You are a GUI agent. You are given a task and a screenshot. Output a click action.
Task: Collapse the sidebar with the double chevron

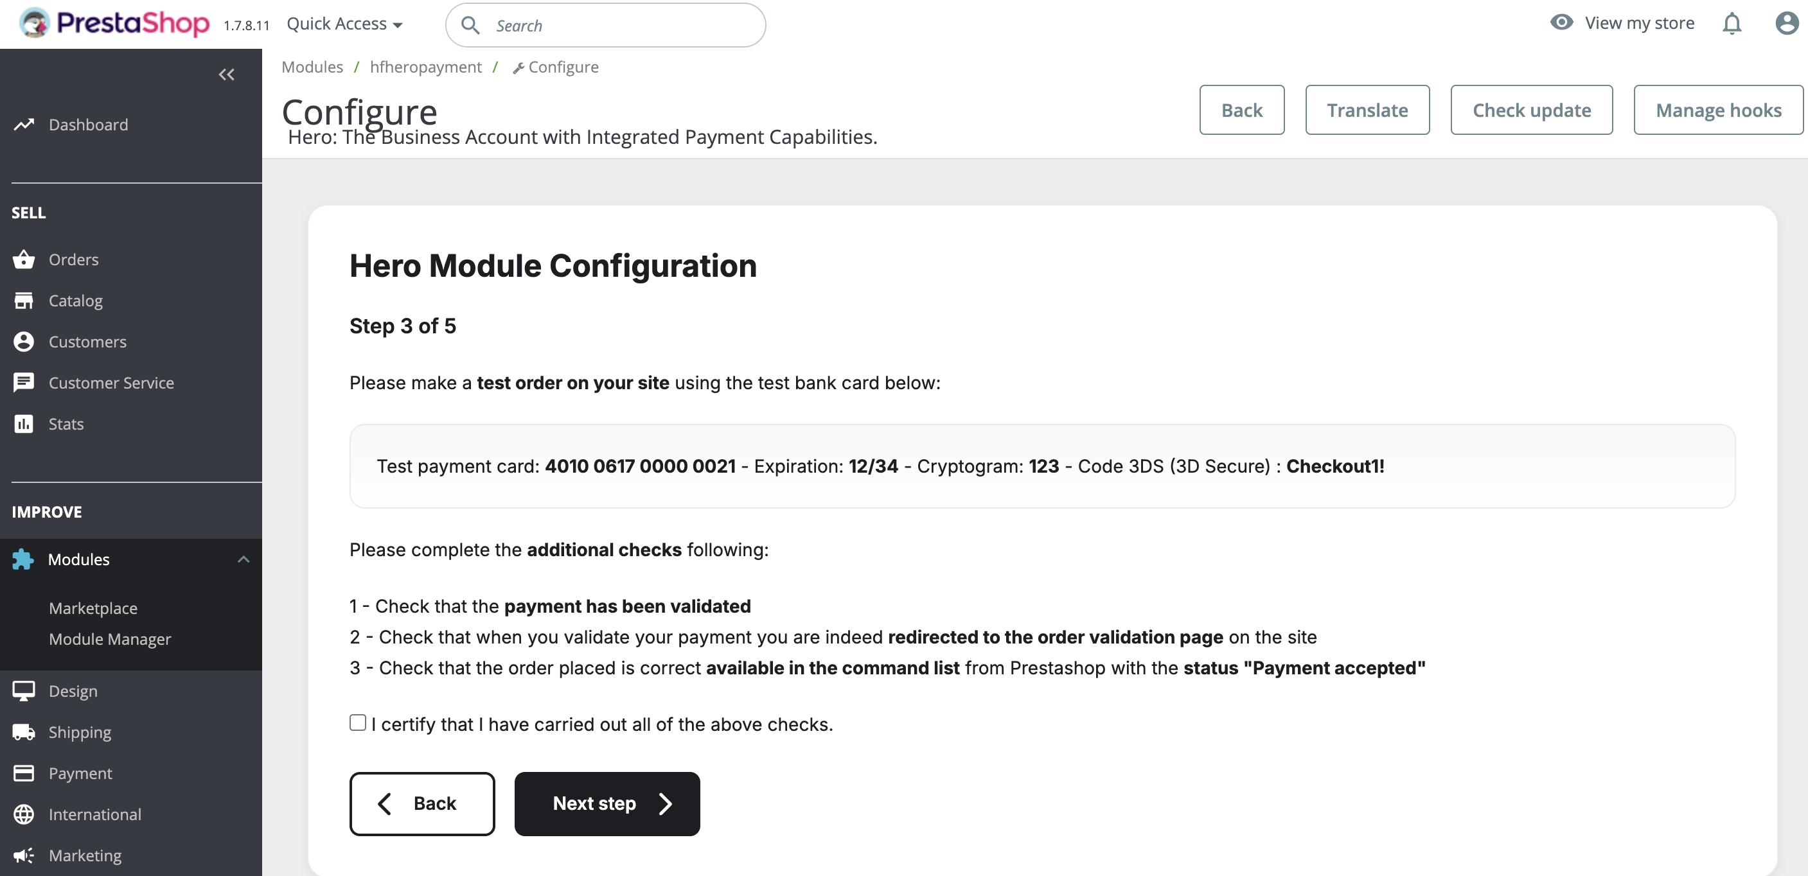coord(226,74)
